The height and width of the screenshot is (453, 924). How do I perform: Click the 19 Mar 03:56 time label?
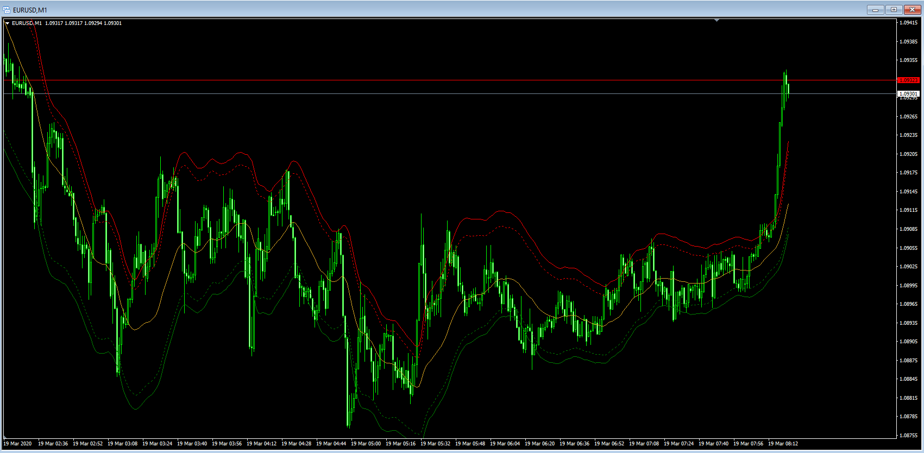[227, 444]
